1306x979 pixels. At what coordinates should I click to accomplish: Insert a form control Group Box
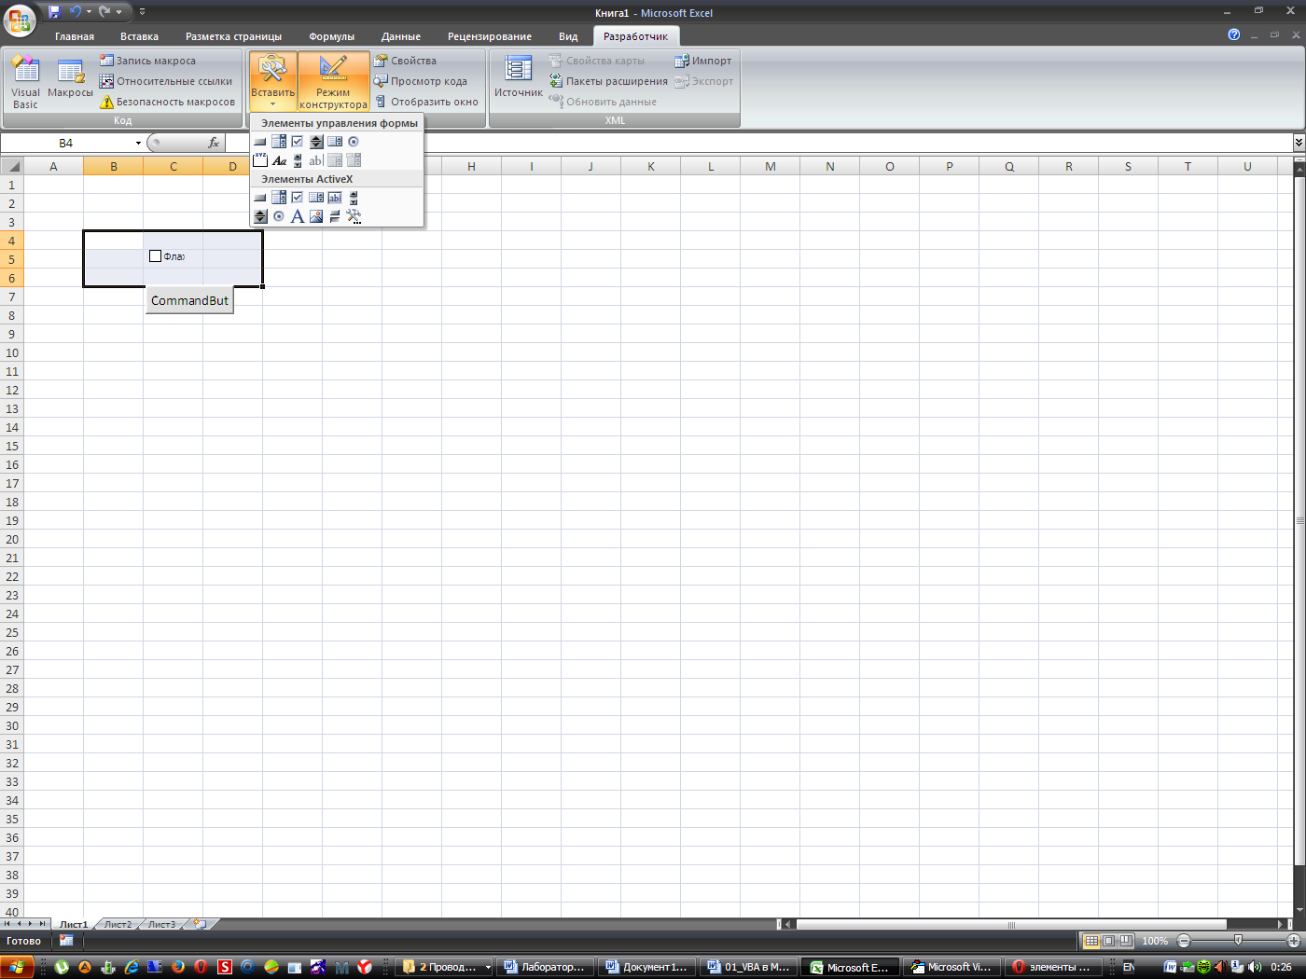coord(260,160)
